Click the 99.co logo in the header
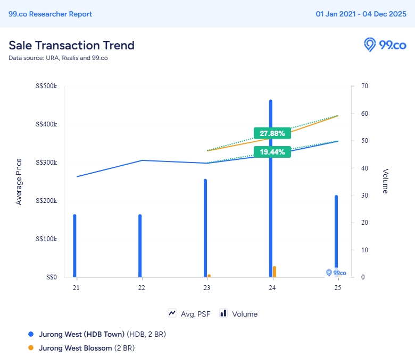This screenshot has width=415, height=358. click(x=385, y=45)
